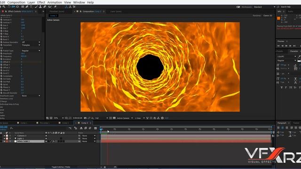301x169 pixels.
Task: Select the Zoom tool in the toolbar
Action: point(4,7)
